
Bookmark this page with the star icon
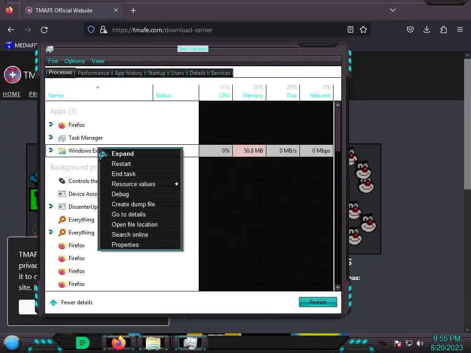click(363, 29)
